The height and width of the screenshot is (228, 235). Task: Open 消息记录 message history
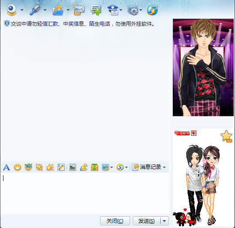[146, 167]
